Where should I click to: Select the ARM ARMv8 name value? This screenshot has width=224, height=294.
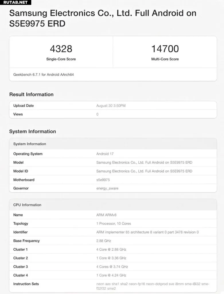tap(106, 215)
